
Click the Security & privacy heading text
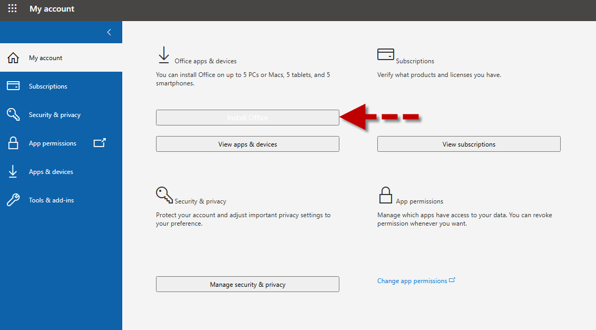200,201
